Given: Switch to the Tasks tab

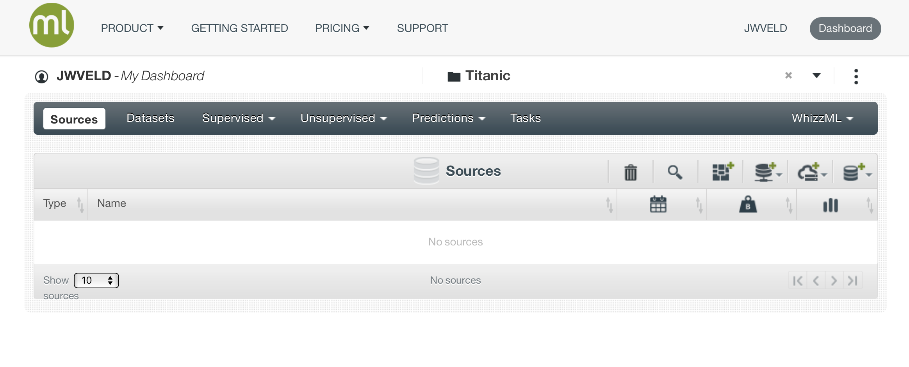Looking at the screenshot, I should pos(526,118).
